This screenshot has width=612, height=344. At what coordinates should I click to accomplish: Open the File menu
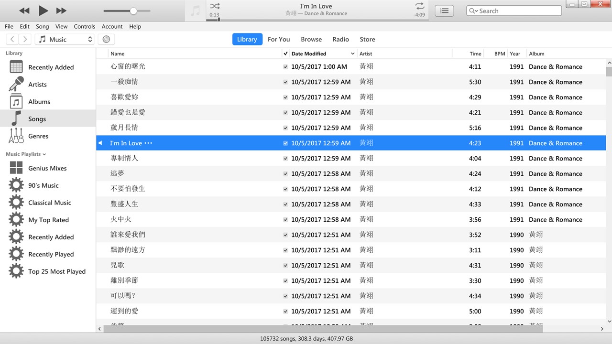(x=9, y=26)
